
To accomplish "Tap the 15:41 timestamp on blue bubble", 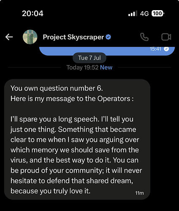I will (x=155, y=49).
